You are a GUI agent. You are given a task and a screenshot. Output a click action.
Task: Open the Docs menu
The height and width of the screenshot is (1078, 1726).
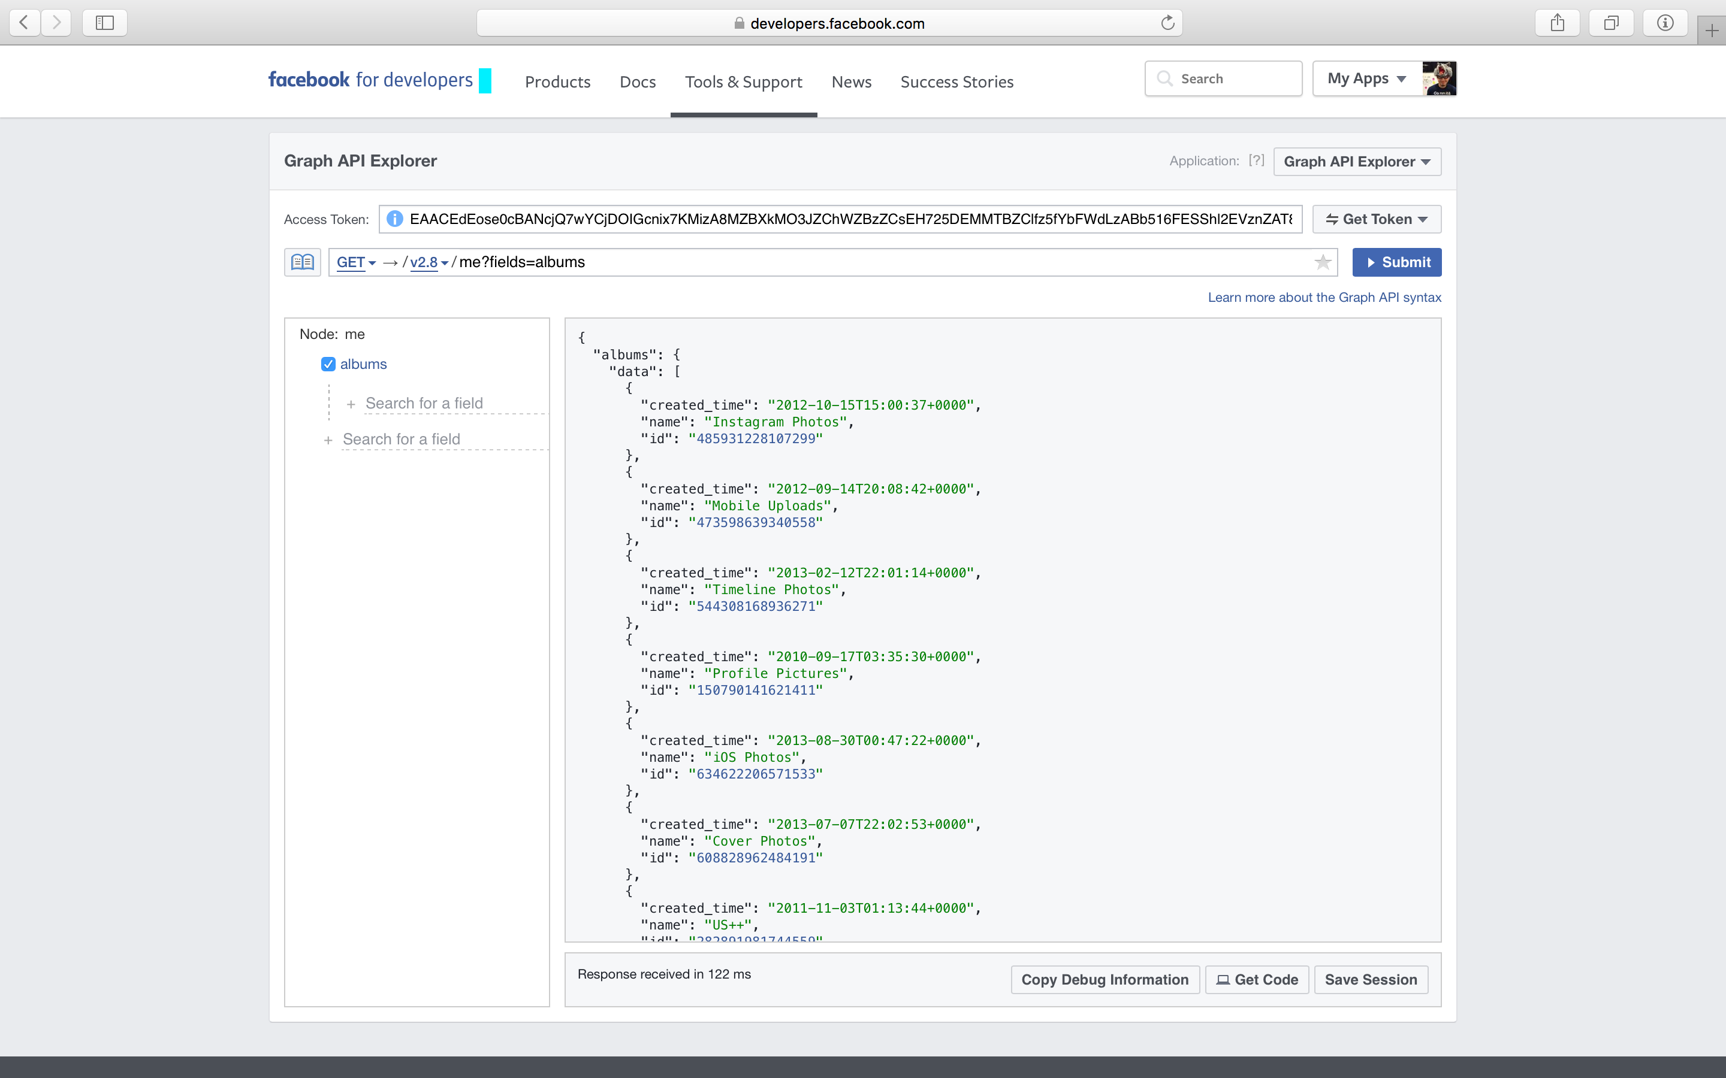pos(638,82)
